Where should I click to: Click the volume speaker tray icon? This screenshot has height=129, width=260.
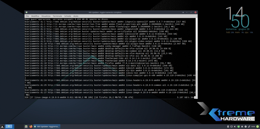tap(234, 126)
